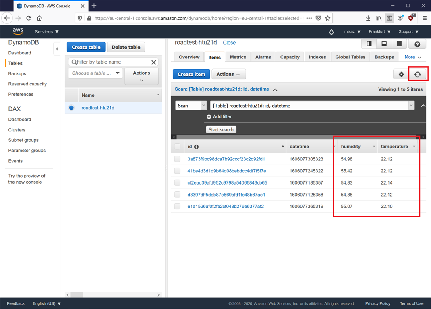Open the English (US) language dropdown
This screenshot has height=309, width=431.
click(47, 303)
